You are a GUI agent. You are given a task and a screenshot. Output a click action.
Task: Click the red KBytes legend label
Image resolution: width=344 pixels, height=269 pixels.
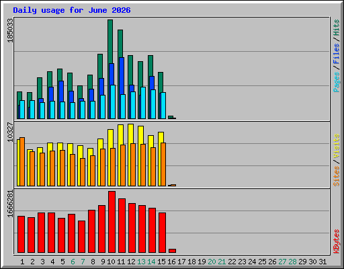click(337, 241)
